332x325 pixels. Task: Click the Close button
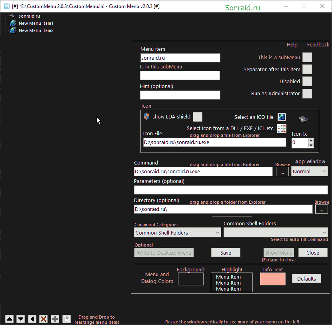313,253
